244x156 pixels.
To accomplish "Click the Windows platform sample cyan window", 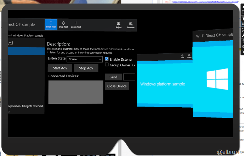I will tap(163, 84).
